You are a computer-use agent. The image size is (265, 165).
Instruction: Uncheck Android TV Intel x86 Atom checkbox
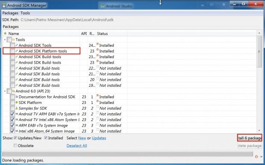(x=12, y=120)
